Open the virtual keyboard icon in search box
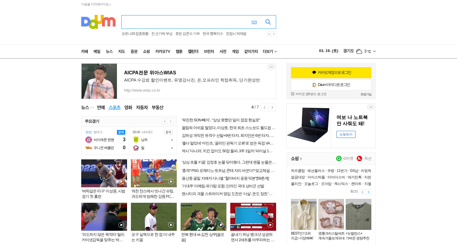Viewport: 457px width, 245px height. (x=254, y=22)
